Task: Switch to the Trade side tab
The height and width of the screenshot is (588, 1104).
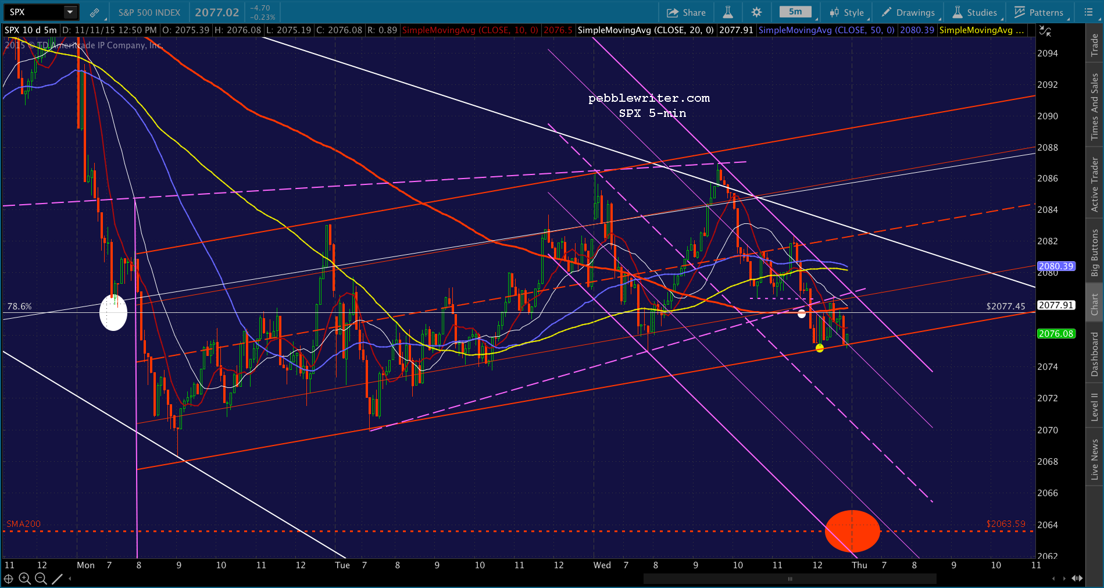Action: (1095, 44)
